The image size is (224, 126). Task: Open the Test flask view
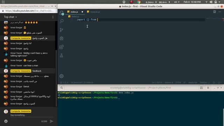point(62,56)
